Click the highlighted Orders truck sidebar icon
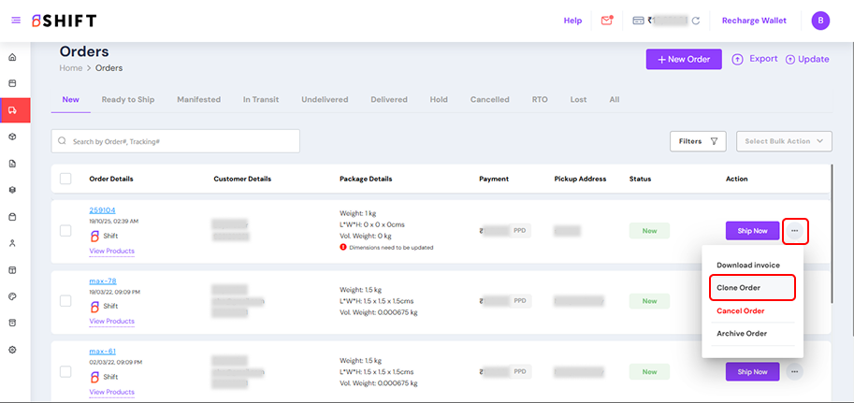 tap(13, 110)
